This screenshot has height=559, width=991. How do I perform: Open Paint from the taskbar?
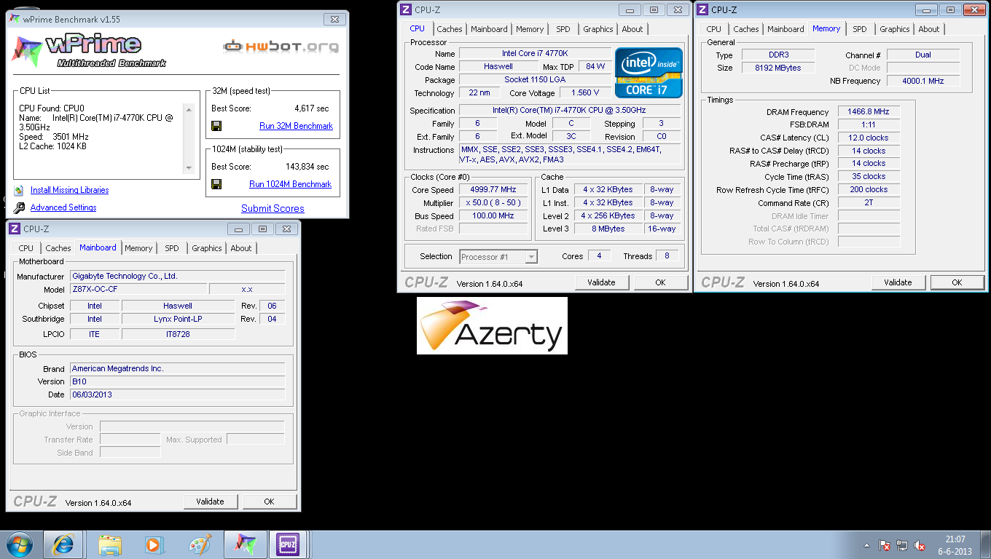[x=199, y=544]
